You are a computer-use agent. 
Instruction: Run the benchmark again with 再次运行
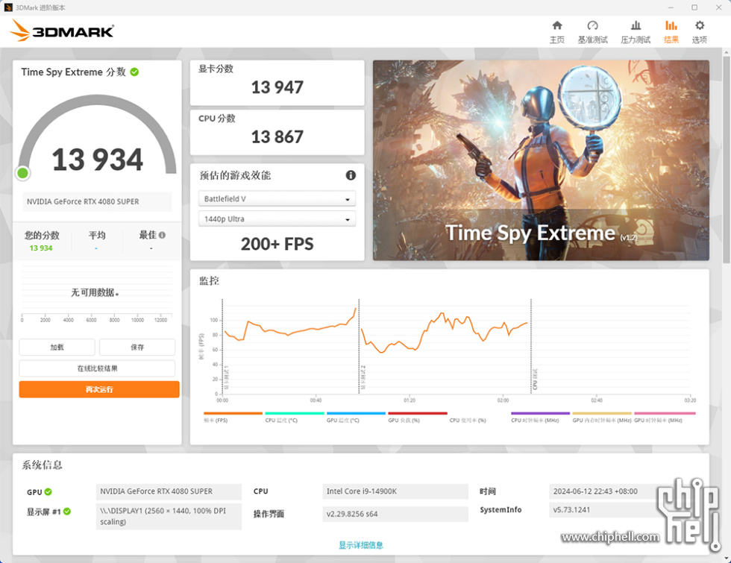(x=98, y=389)
